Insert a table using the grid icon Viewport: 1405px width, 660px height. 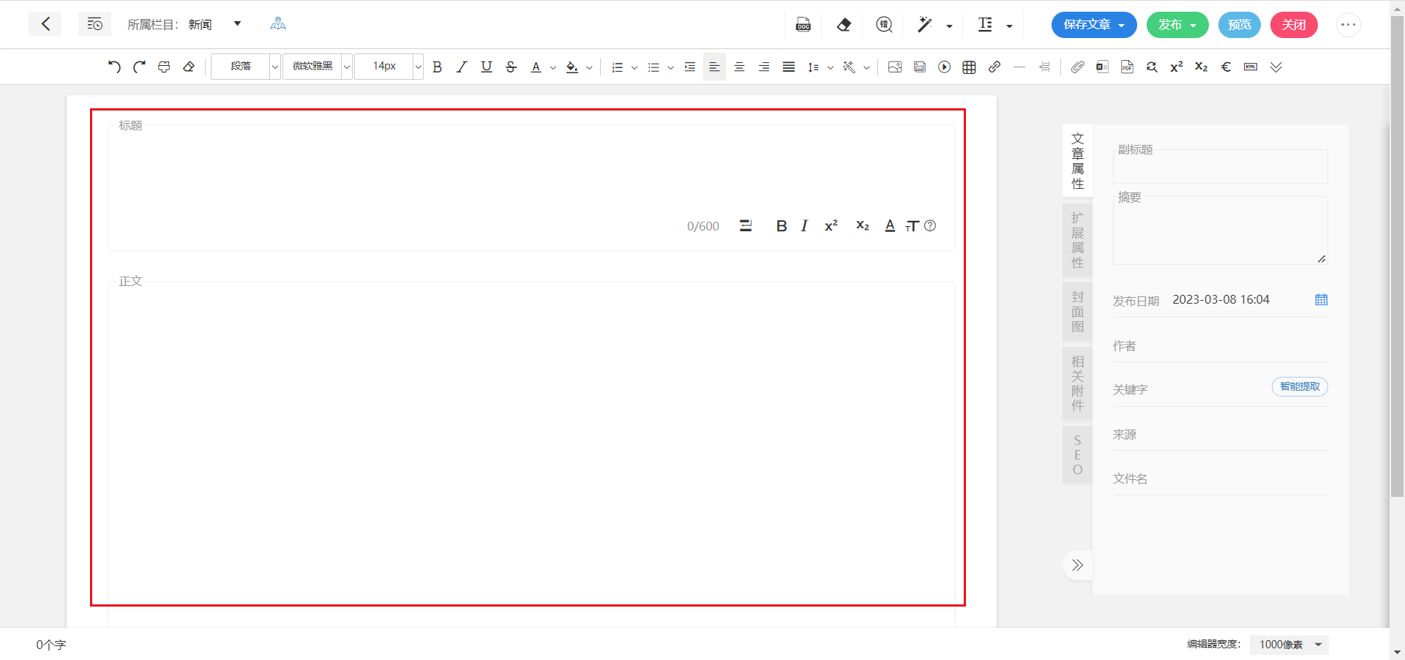[969, 67]
